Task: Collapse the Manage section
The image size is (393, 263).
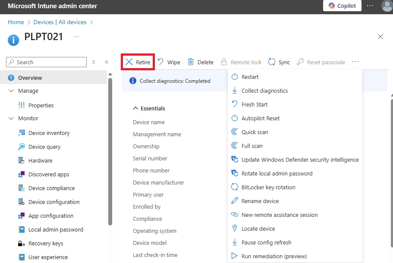Action: point(12,91)
